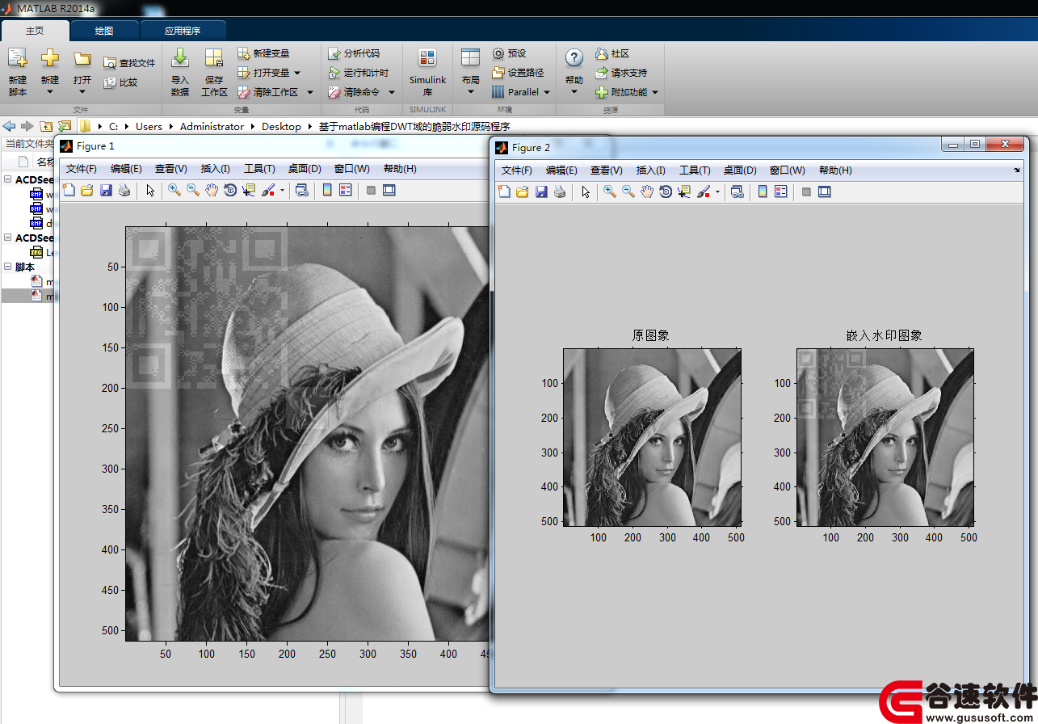
Task: Select Rotate 3D tool in Figure 1 toolbar
Action: click(230, 190)
